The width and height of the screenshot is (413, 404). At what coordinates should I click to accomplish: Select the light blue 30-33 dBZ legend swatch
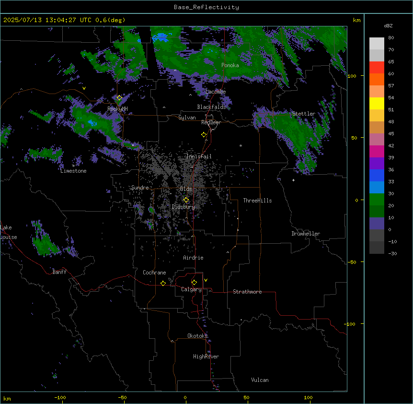(x=377, y=188)
